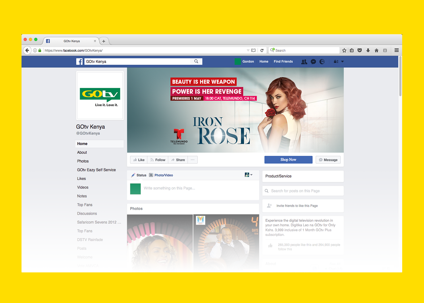
Task: Follow the GOtv Kenya page
Action: [158, 160]
